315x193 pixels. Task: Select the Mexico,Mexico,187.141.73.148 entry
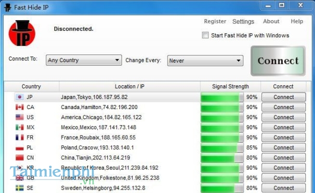pyautogui.click(x=99, y=127)
